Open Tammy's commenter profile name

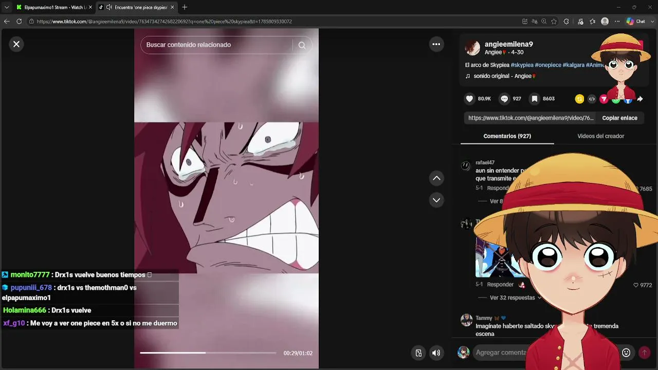[x=484, y=318]
